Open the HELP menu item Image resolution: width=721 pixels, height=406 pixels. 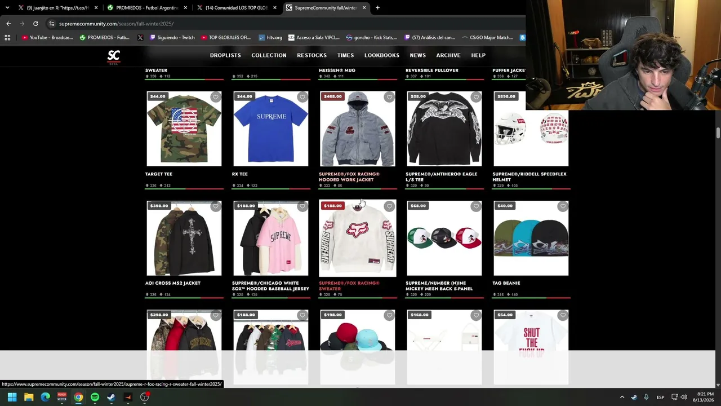click(x=478, y=55)
